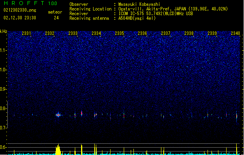Click the 2335 time marker
Screen dimensions: 244x155
[x=119, y=33]
